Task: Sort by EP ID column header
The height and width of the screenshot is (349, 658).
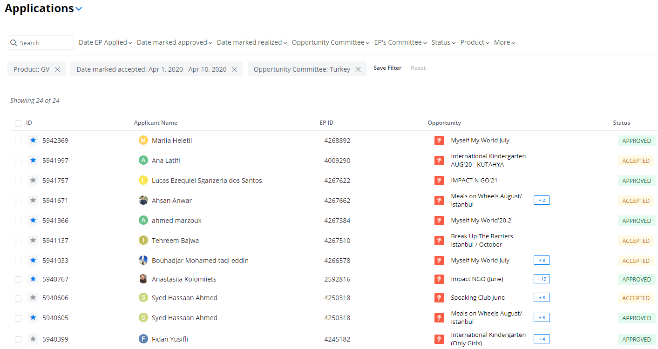Action: point(326,123)
